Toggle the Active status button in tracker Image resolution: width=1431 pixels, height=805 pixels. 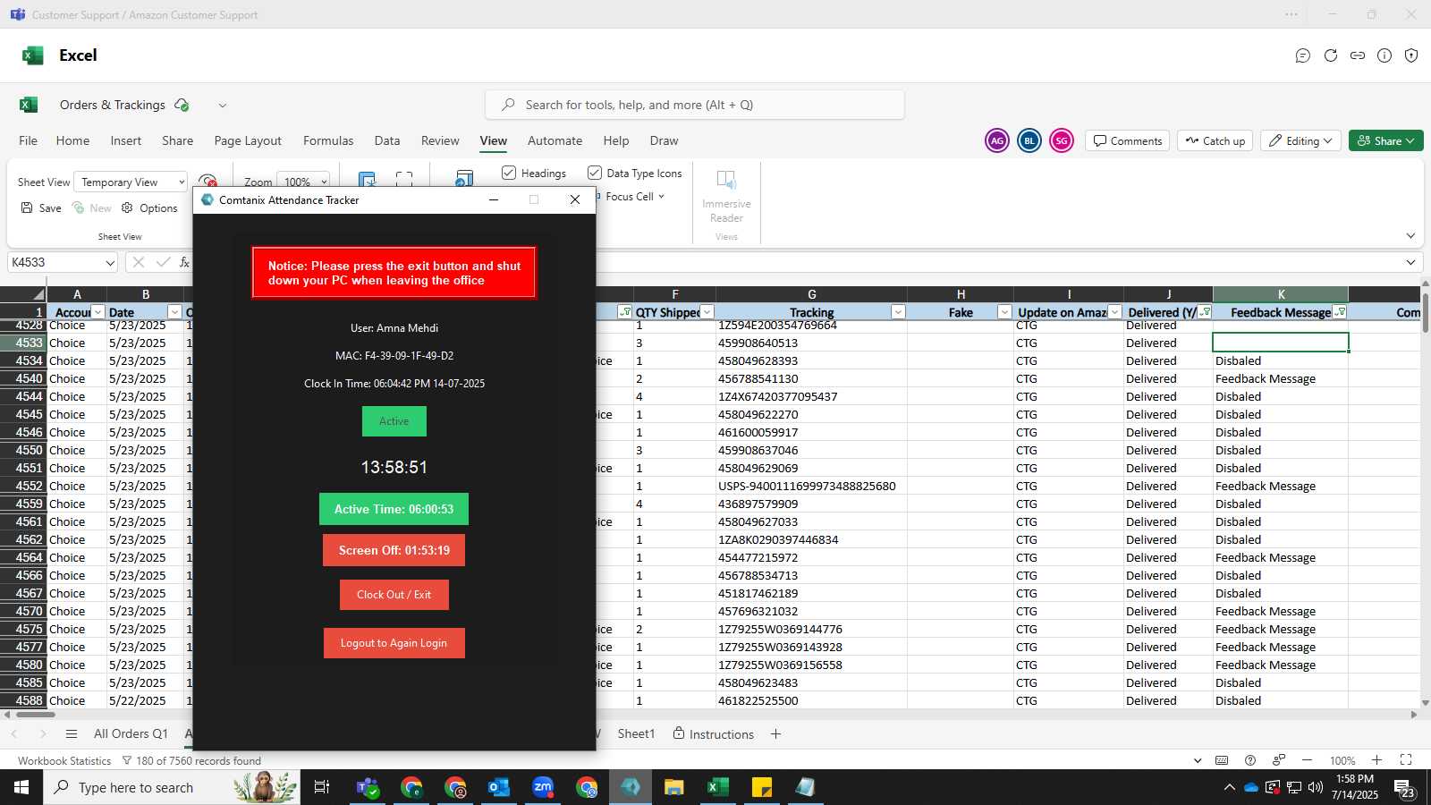(394, 421)
